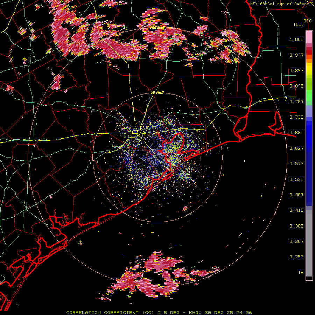Click the [CC] unit label

(299, 24)
